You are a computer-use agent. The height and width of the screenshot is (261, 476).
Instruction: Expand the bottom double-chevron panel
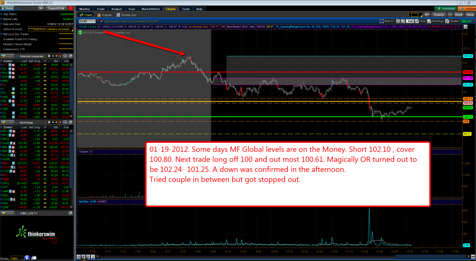84,260
